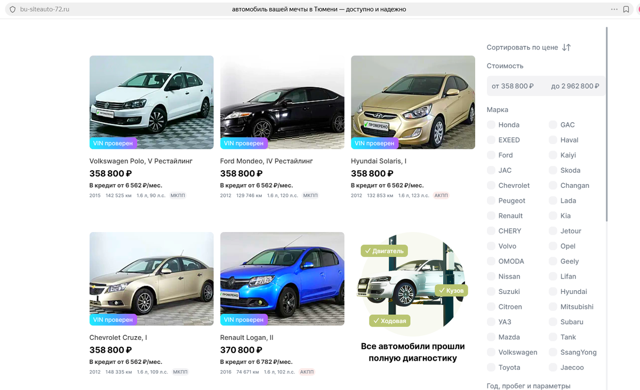The width and height of the screenshot is (640, 390).
Task: Click the Кузов check badge
Action: (x=452, y=291)
